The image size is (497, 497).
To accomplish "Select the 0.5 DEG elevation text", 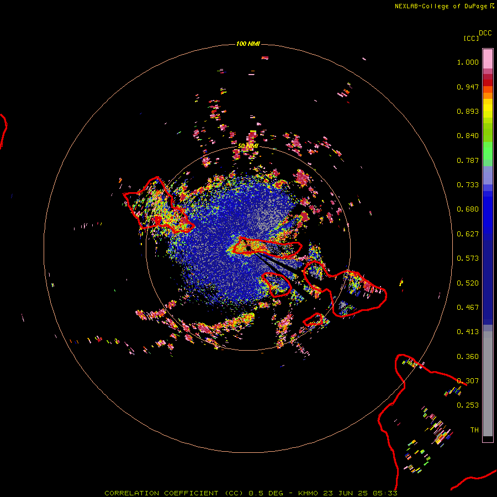I will [x=265, y=493].
